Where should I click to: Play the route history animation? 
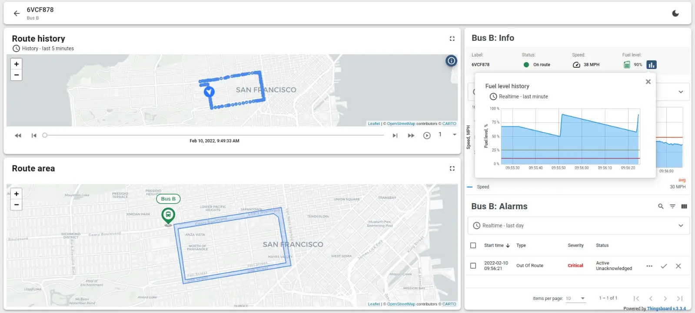click(x=427, y=135)
